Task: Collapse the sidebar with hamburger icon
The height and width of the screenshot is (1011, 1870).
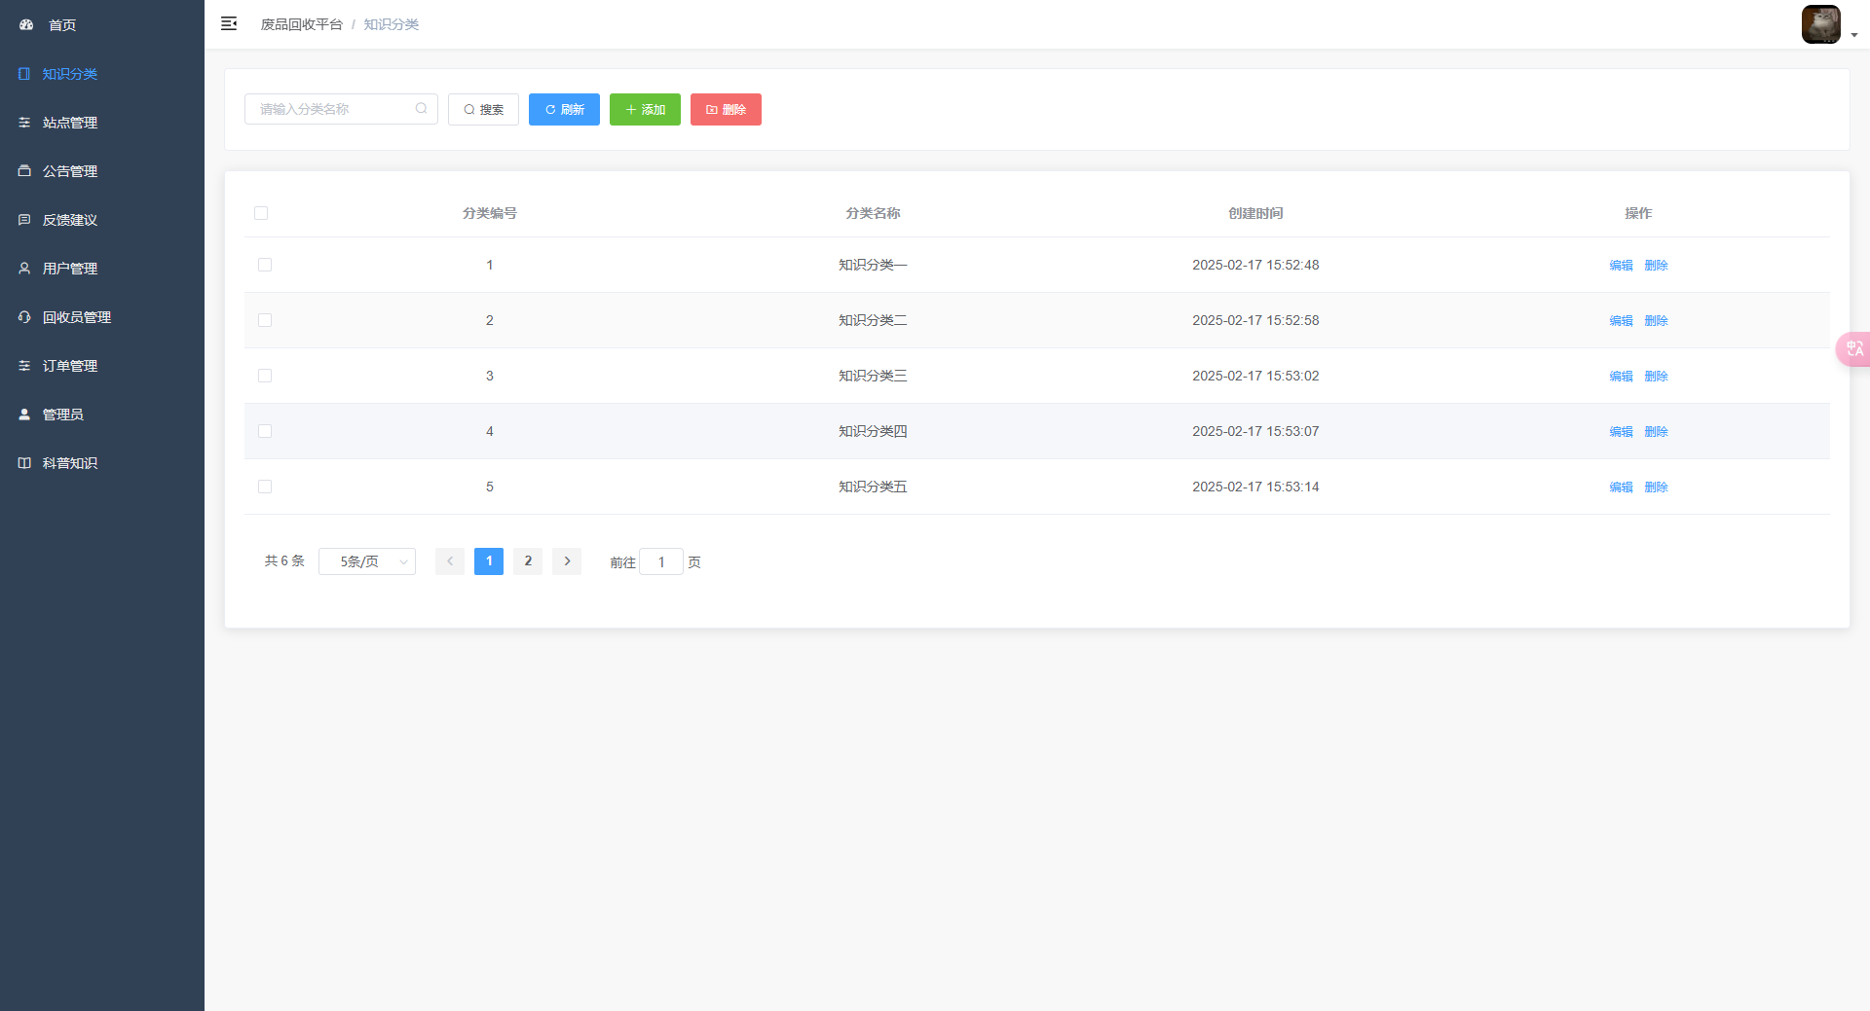Action: click(229, 23)
